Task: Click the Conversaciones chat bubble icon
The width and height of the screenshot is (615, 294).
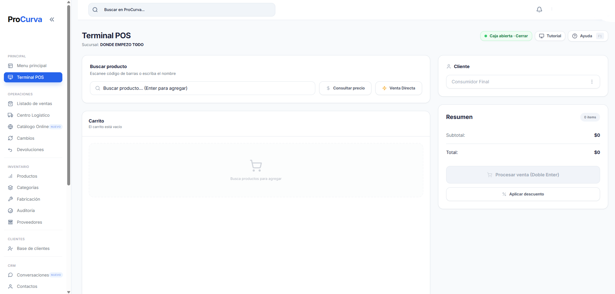Action: click(x=10, y=275)
